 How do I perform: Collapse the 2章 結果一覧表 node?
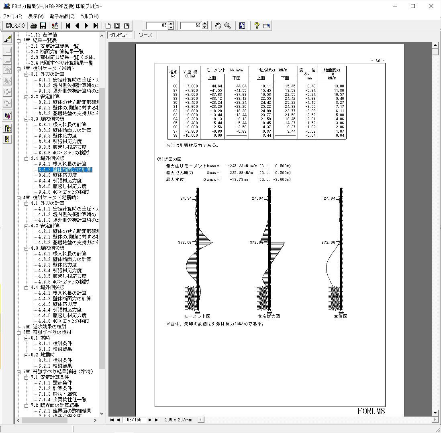tap(19, 41)
